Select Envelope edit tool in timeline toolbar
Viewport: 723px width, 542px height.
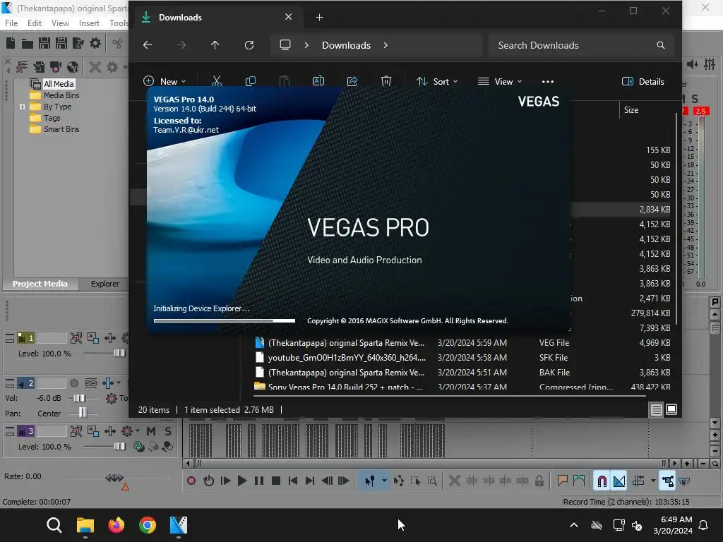click(398, 481)
